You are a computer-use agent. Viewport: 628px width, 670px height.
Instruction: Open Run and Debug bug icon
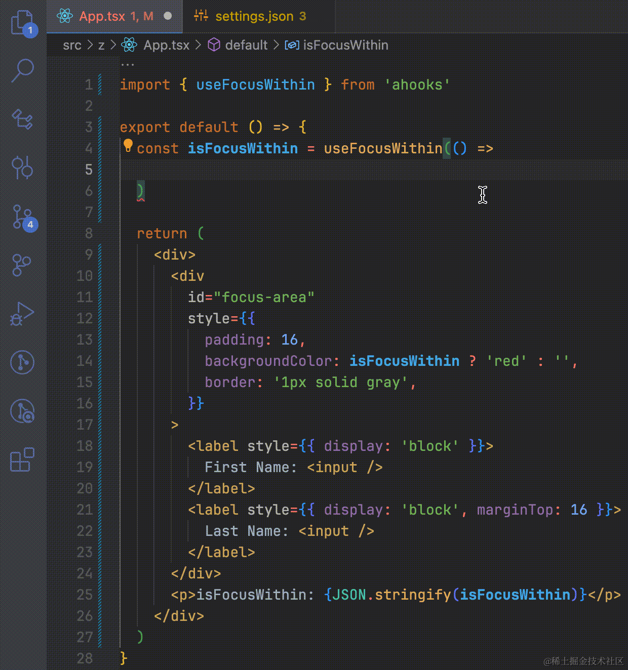[x=22, y=314]
